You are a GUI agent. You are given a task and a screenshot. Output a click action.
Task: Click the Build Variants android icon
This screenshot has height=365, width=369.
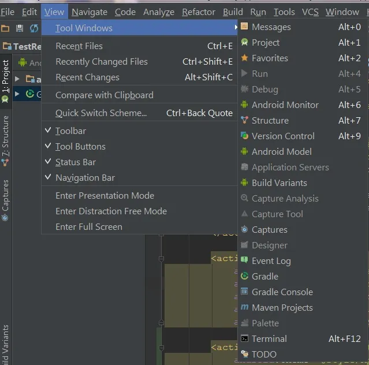[x=244, y=182]
